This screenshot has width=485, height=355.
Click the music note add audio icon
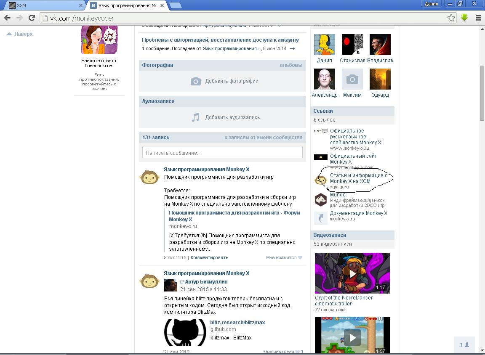pos(195,117)
